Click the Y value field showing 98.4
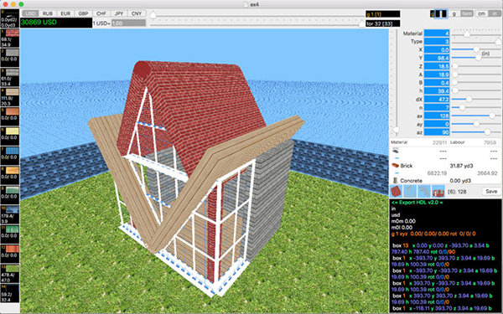The image size is (503, 314). click(x=437, y=58)
